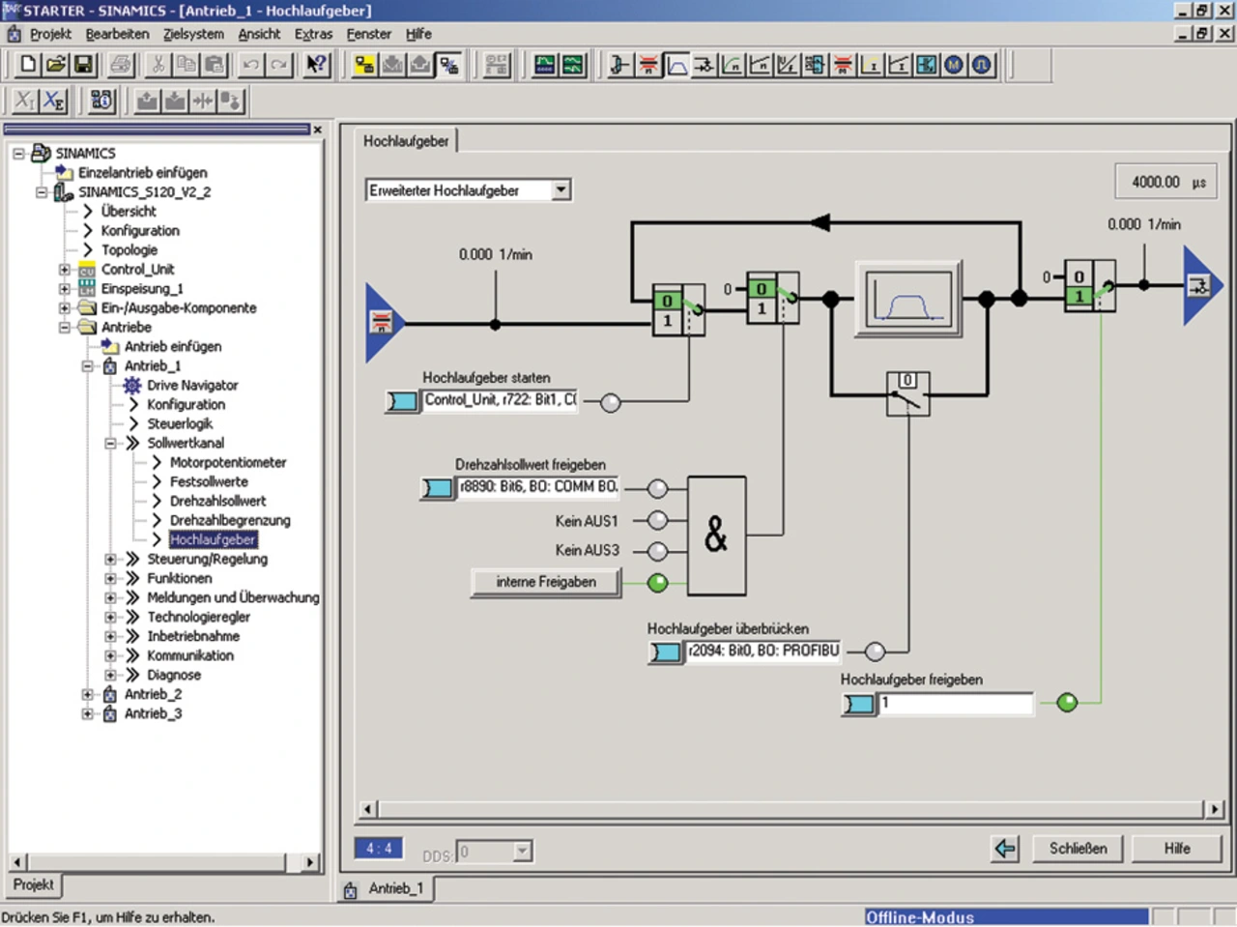This screenshot has height=927, width=1237.
Task: Click the left setpoint input arrow icon
Action: pos(383,323)
